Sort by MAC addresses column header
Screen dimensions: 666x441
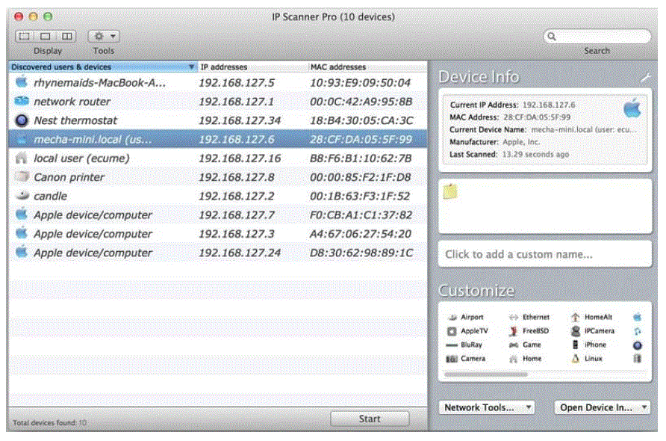click(367, 67)
